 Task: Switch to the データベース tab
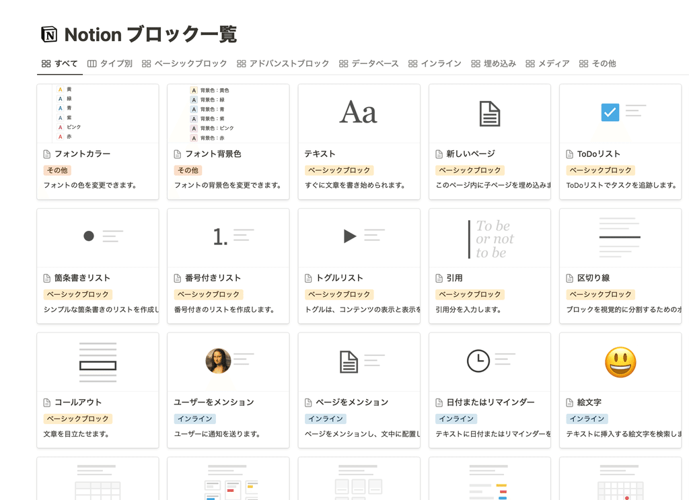point(369,64)
